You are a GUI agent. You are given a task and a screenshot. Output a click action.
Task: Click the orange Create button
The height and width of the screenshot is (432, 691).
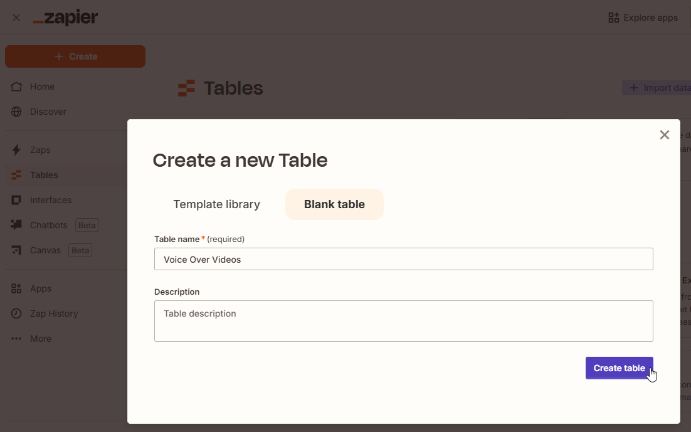(x=75, y=56)
